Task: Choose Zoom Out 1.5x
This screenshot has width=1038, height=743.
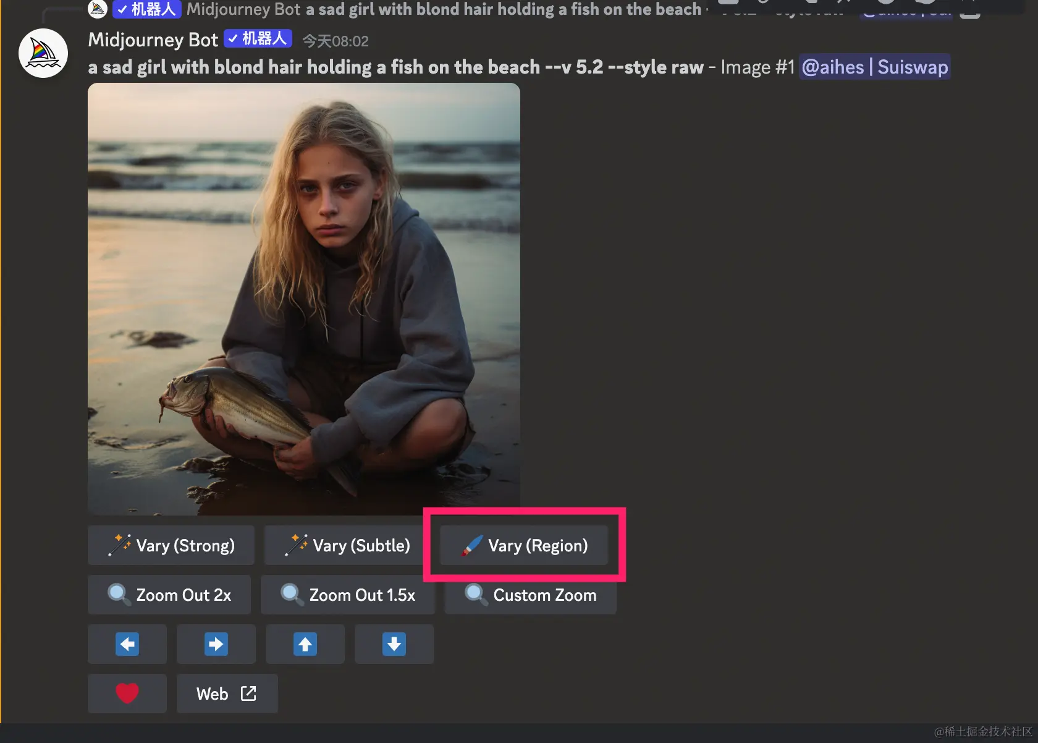Action: [x=348, y=595]
